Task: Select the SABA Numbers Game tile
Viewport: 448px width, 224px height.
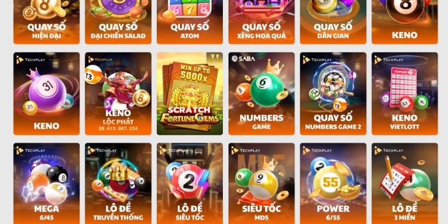Action: (262, 94)
